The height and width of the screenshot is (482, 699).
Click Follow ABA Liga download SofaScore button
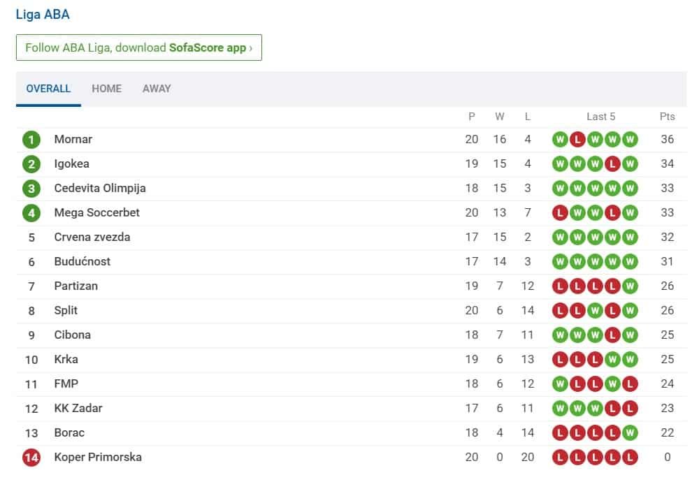point(138,48)
